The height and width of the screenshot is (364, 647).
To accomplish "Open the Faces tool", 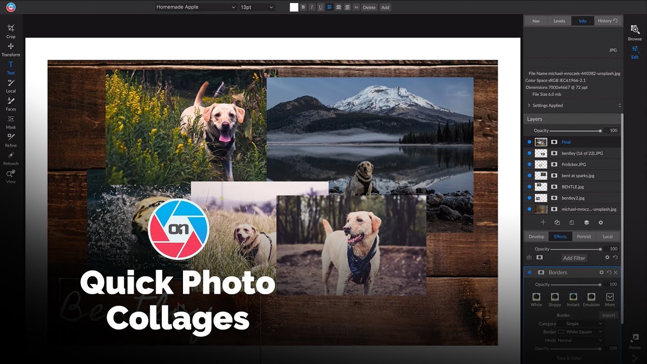I will (x=11, y=104).
